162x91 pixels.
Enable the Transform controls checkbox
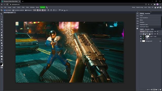tap(13, 10)
